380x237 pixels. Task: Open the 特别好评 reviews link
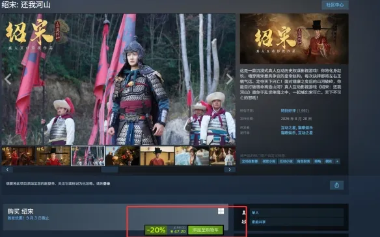coord(288,111)
